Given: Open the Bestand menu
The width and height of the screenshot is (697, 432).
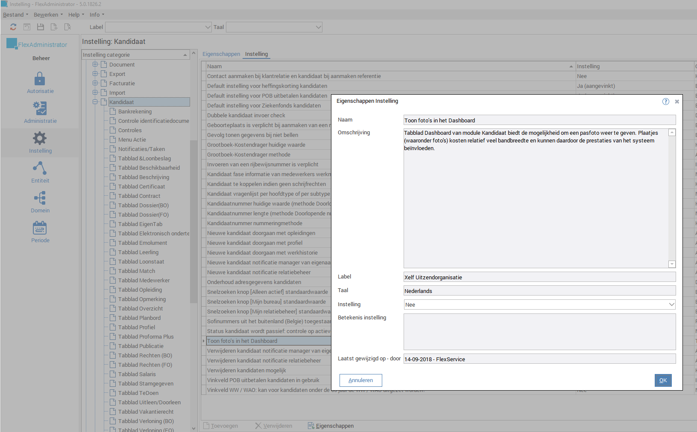Looking at the screenshot, I should coord(13,14).
